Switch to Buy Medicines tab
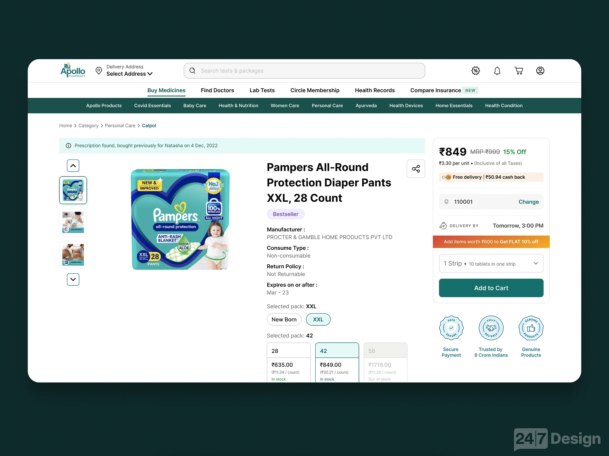Screen dimensions: 609x456 [166, 90]
